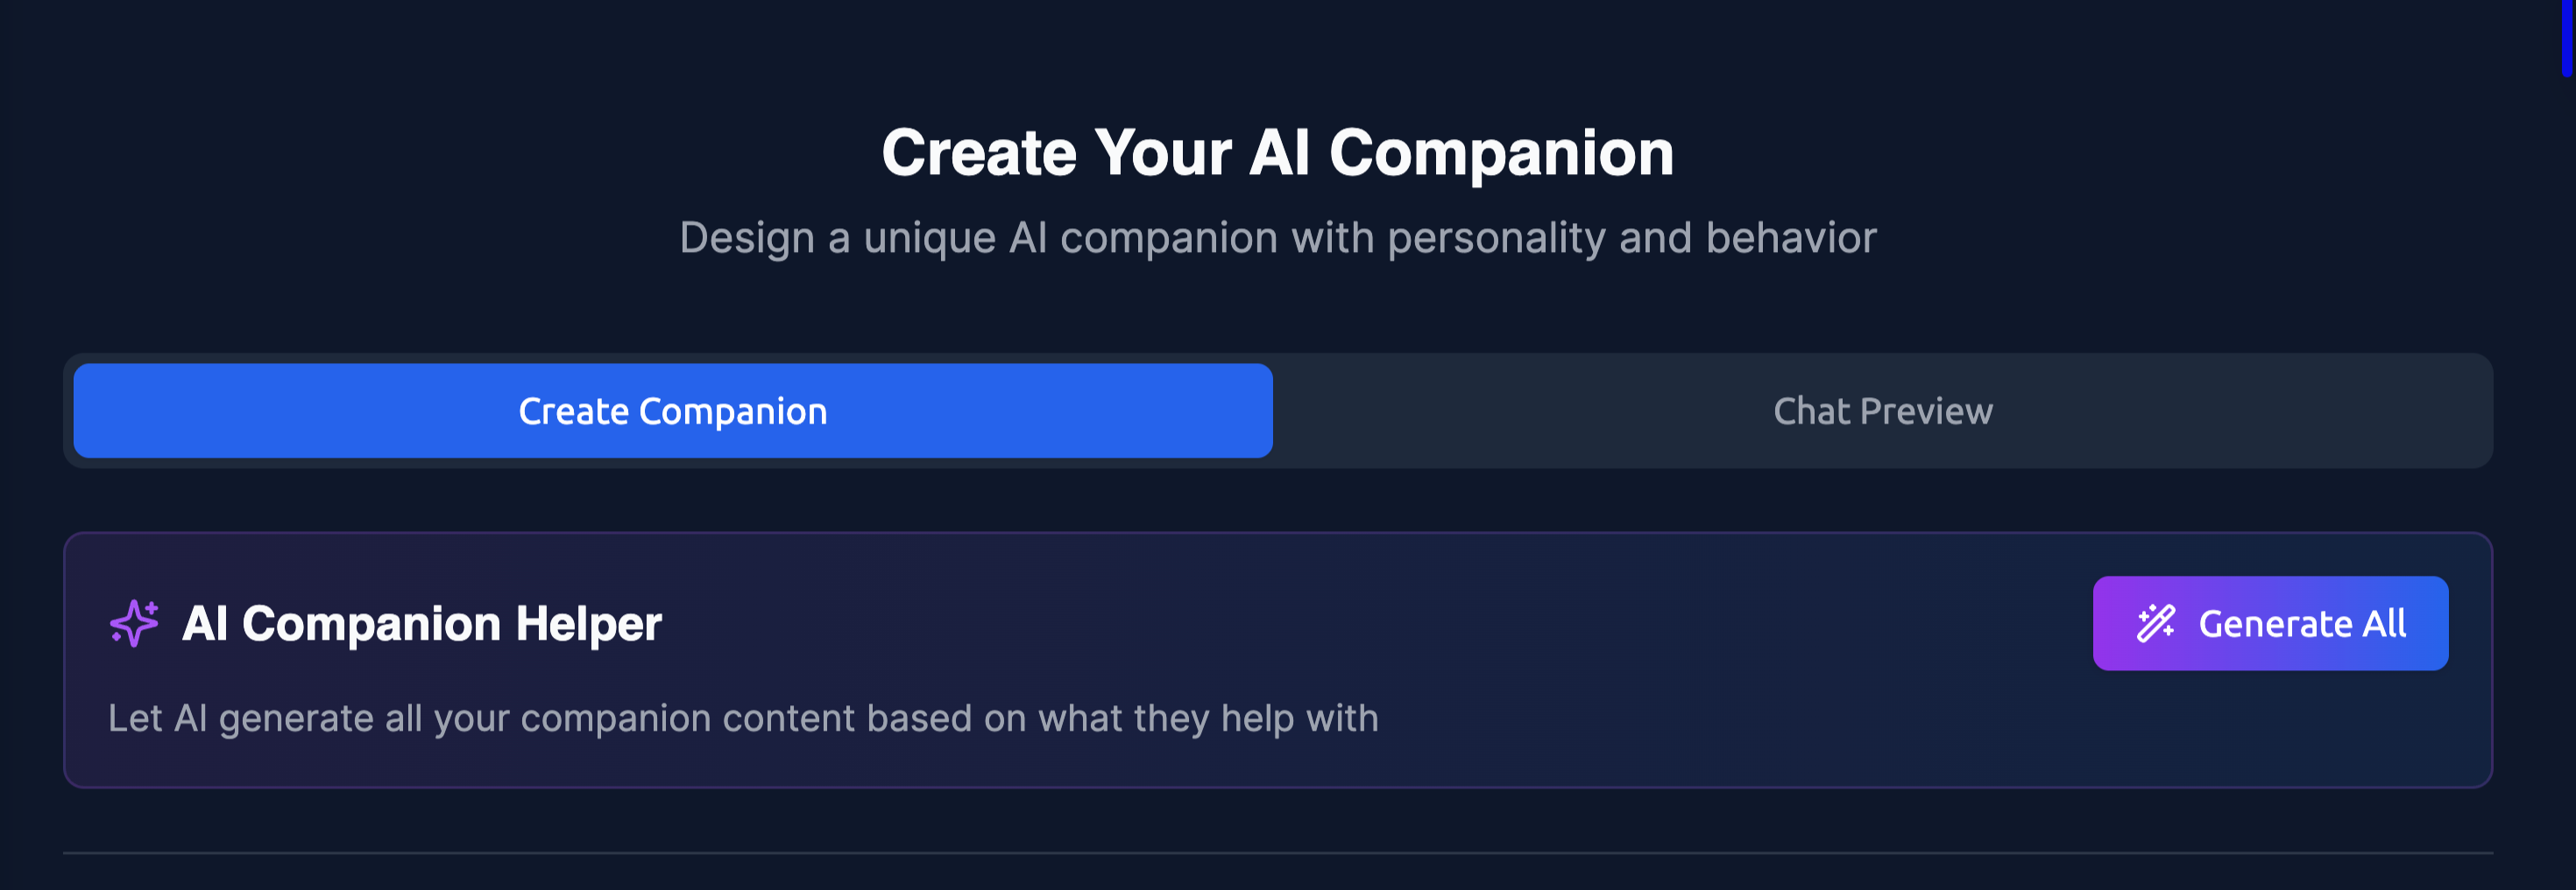Click the subtitle about designing a unique companion

1280,238
